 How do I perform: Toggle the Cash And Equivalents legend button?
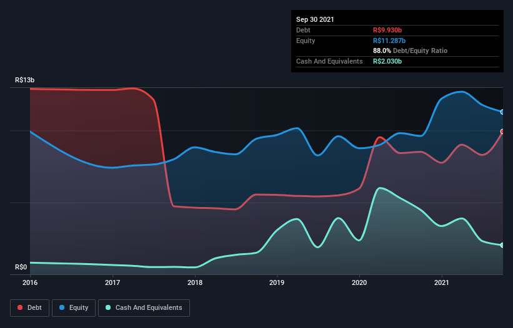144,308
